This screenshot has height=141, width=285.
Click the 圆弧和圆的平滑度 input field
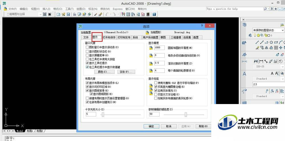click(x=159, y=48)
